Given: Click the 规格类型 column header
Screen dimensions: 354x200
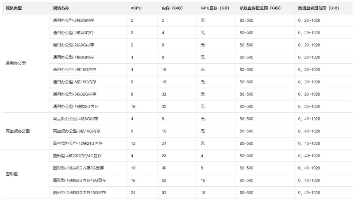Looking at the screenshot, I should [x=14, y=8].
